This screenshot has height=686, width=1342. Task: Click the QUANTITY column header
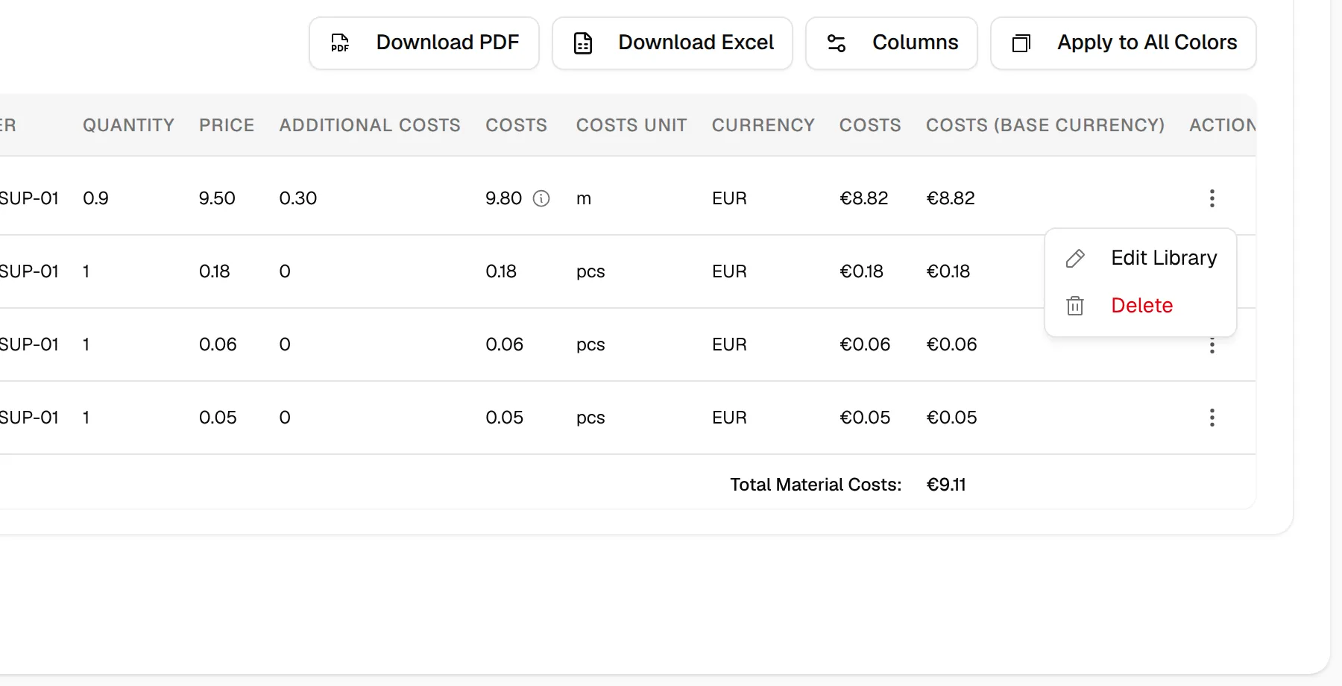click(x=128, y=125)
